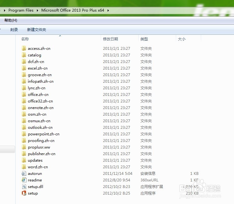The width and height of the screenshot is (234, 204).
Task: Select the proplusr.ww folder icon
Action: click(x=24, y=147)
